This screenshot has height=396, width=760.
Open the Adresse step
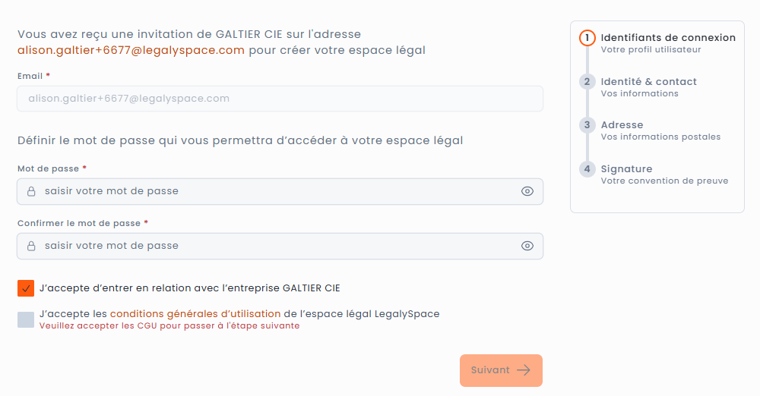pos(622,125)
